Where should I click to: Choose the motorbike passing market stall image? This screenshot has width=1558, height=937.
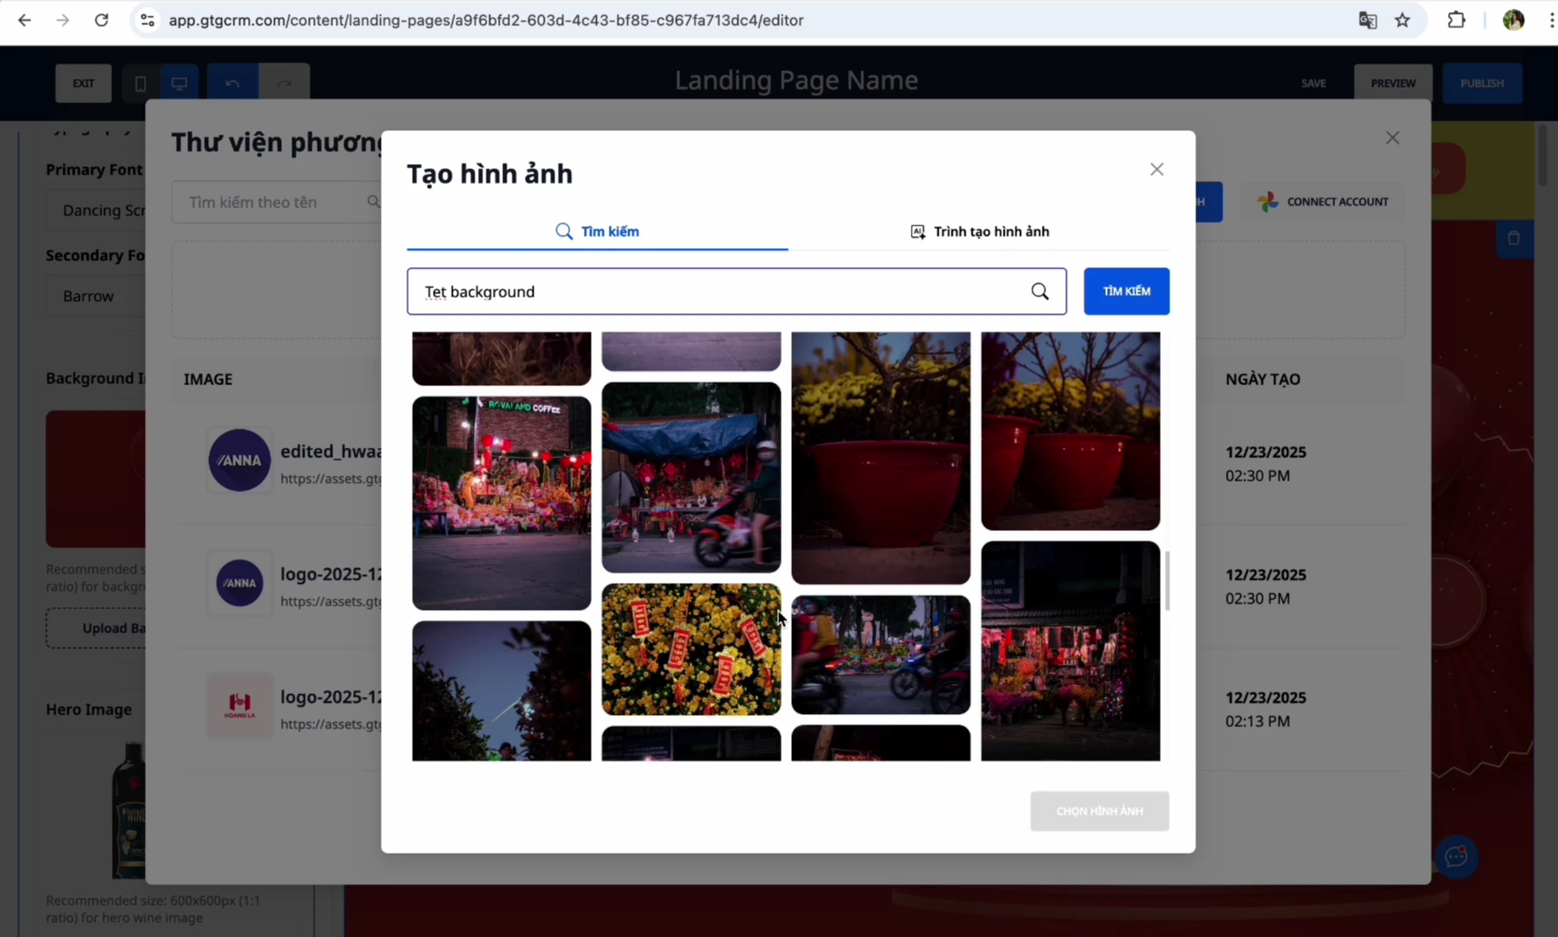pyautogui.click(x=691, y=477)
